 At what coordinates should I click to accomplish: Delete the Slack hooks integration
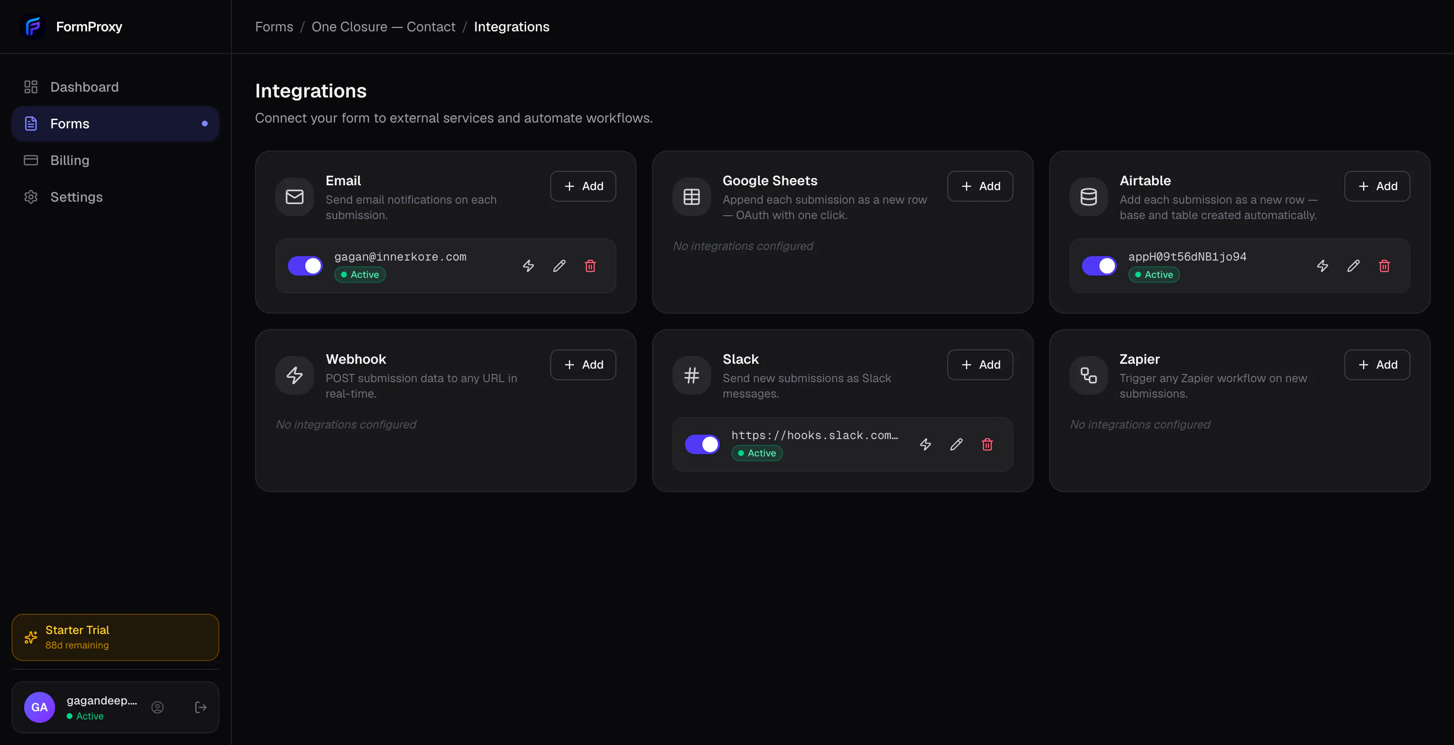click(x=987, y=444)
